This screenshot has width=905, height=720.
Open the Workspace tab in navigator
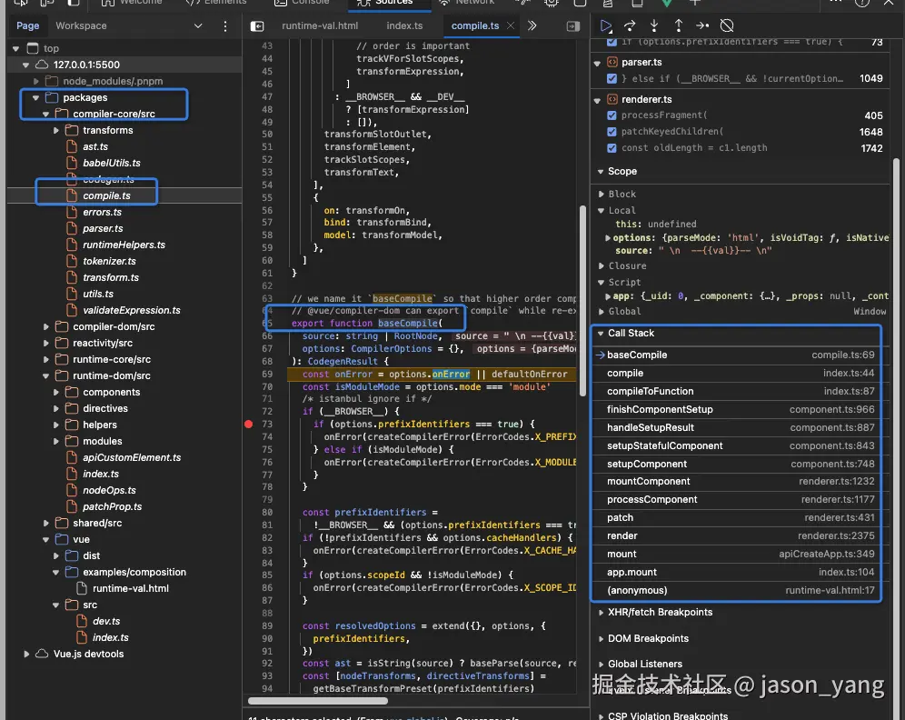point(81,26)
